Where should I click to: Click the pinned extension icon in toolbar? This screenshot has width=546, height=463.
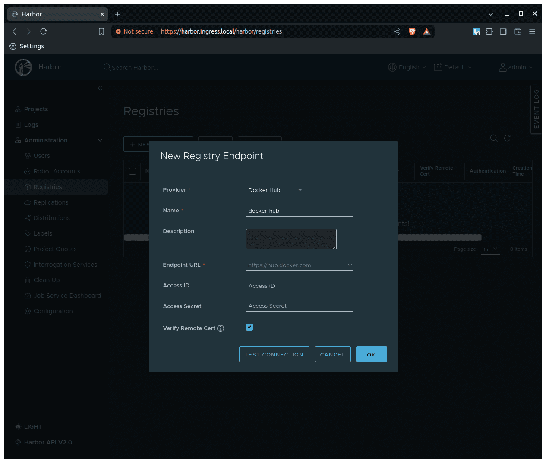click(476, 31)
